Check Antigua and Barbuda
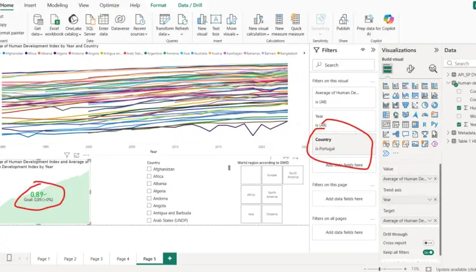 pos(149,213)
